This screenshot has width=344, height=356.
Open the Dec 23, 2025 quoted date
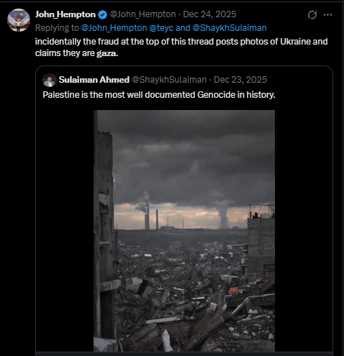240,80
